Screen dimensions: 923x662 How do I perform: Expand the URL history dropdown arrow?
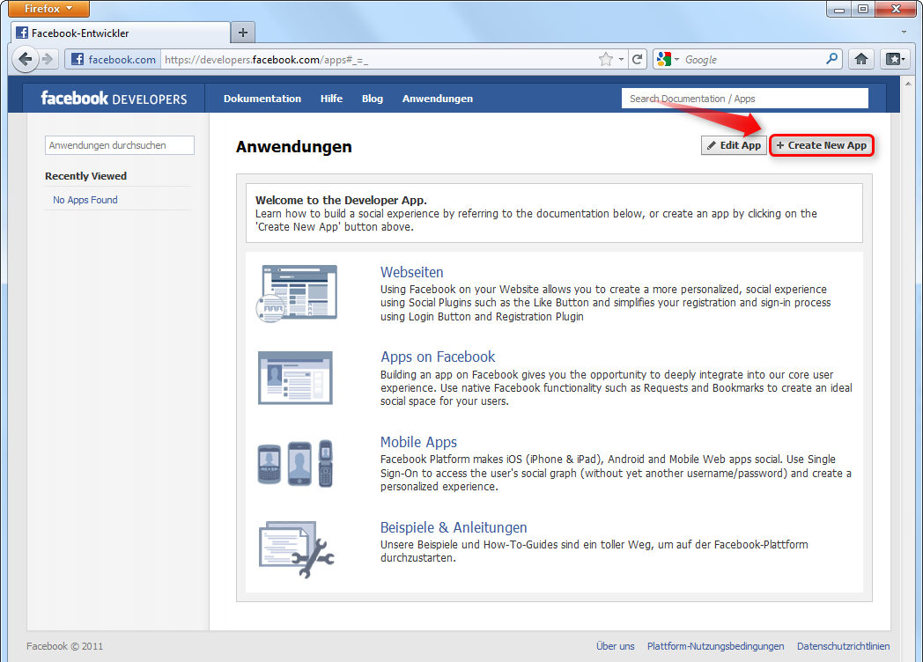coord(621,60)
